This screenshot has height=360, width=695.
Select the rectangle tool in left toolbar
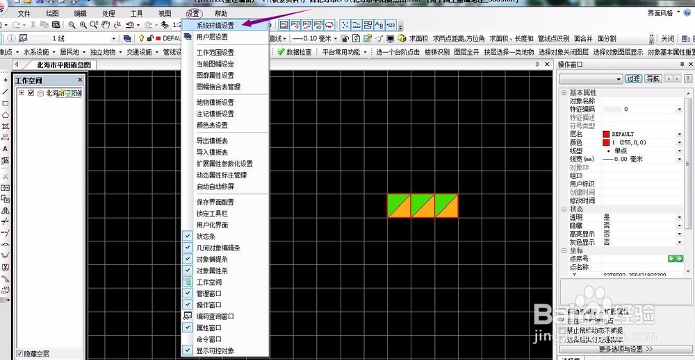pos(6,103)
